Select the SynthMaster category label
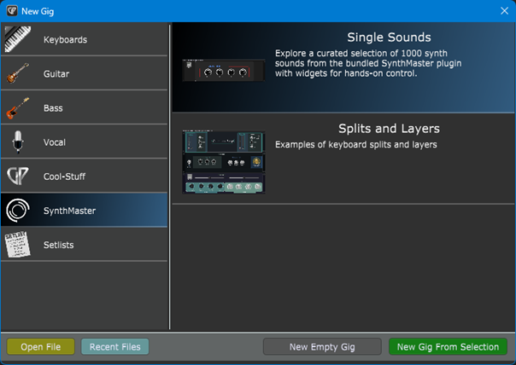 point(69,211)
